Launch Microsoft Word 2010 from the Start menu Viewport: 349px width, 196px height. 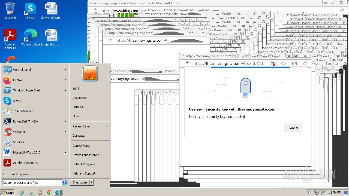tap(35, 152)
